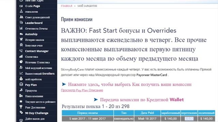Viewport: 218px width, 122px height.
Task: Click the Источник Статистика pie icon
Action: (21, 62)
